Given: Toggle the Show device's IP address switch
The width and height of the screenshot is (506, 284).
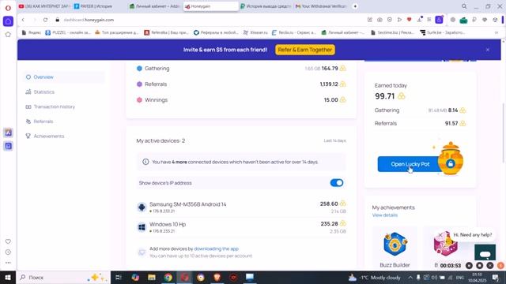Looking at the screenshot, I should pos(337,183).
